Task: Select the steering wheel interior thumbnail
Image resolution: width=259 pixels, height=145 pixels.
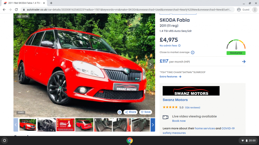Action: pyautogui.click(x=47, y=125)
